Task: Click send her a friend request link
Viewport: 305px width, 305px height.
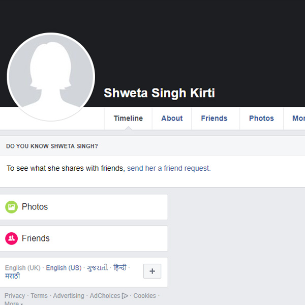Action: [x=169, y=168]
